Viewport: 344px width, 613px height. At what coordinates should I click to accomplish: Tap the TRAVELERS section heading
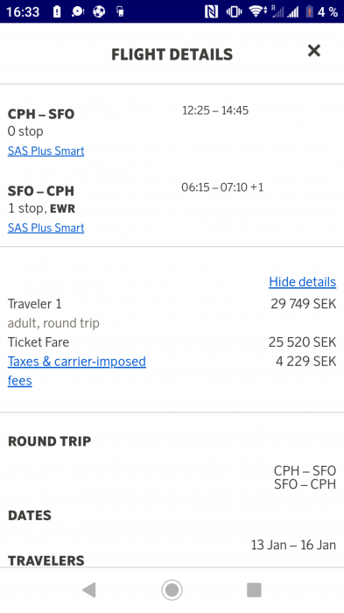coord(46,560)
